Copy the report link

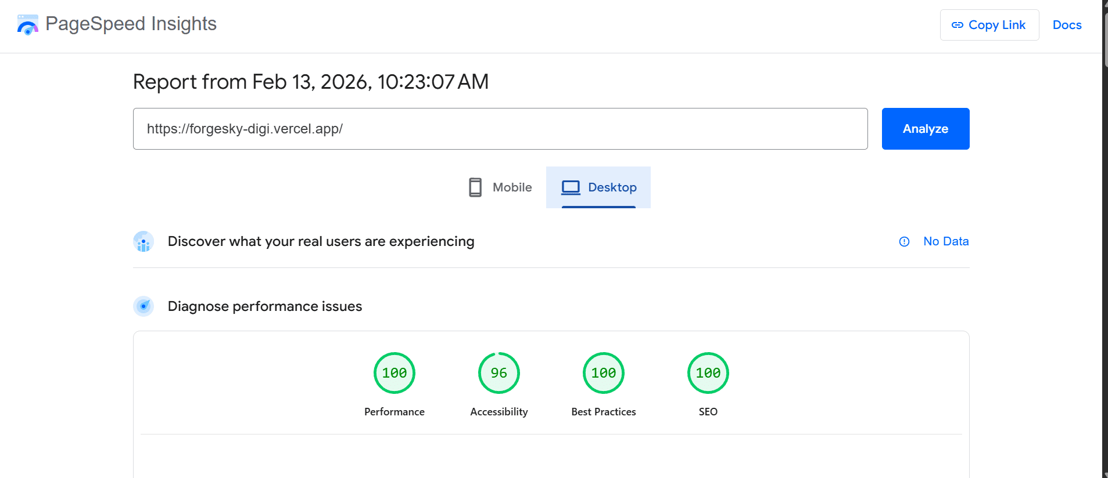(x=989, y=25)
